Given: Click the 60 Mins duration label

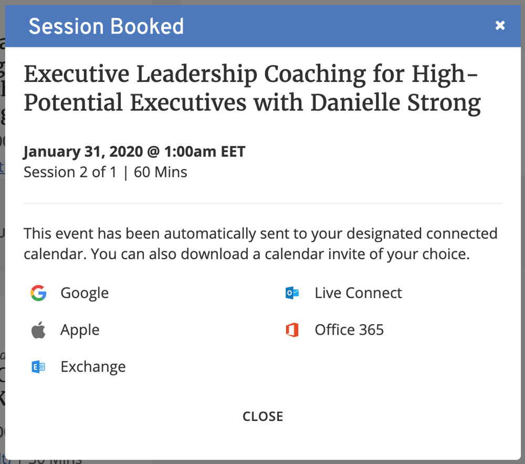Looking at the screenshot, I should tap(160, 172).
